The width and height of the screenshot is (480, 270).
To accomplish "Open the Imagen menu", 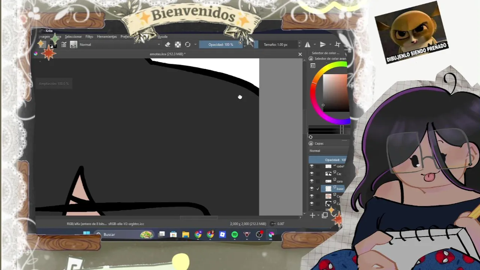I will click(x=44, y=36).
